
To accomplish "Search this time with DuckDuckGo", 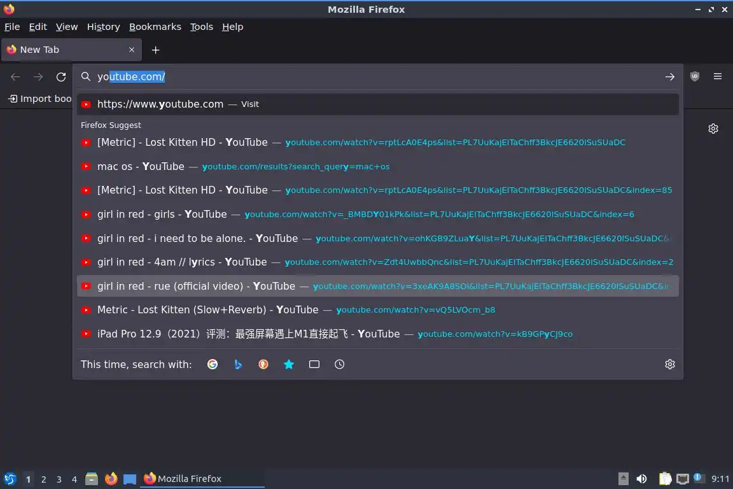I will click(263, 364).
